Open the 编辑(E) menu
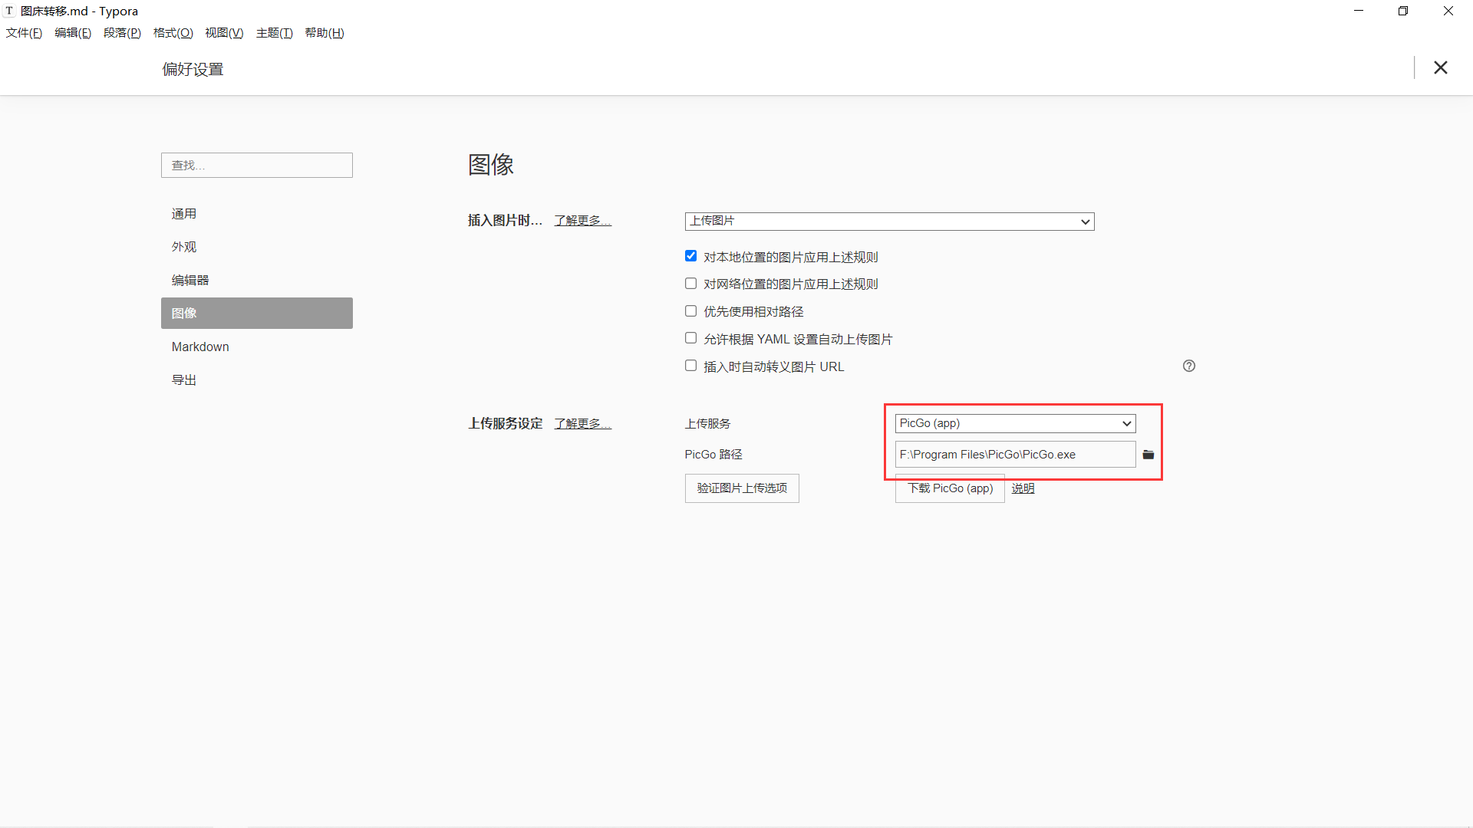 [73, 33]
